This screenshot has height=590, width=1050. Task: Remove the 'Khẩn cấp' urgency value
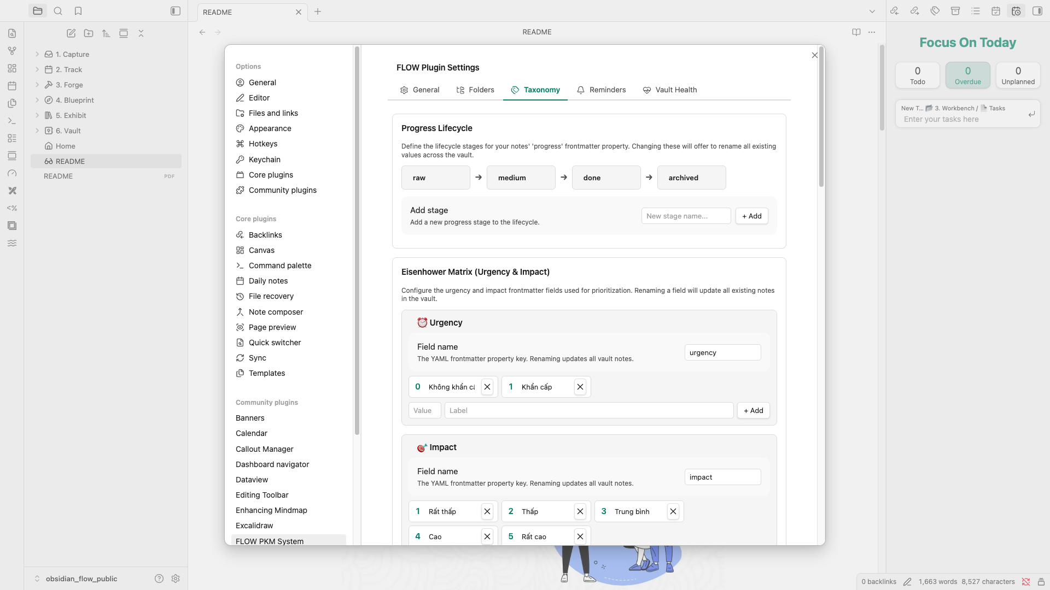pos(580,387)
